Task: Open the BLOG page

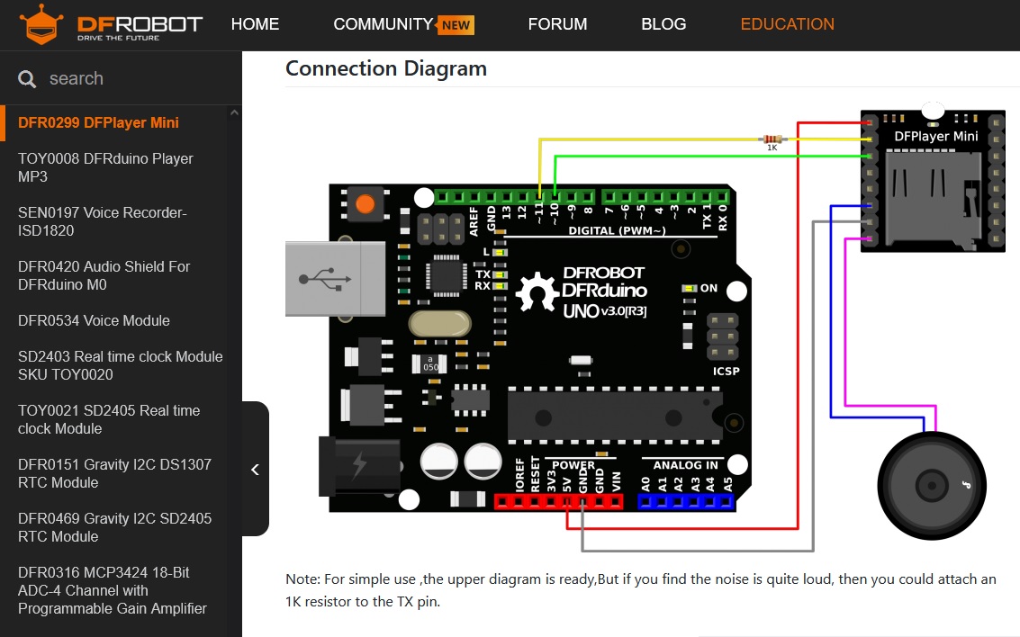Action: pos(663,24)
